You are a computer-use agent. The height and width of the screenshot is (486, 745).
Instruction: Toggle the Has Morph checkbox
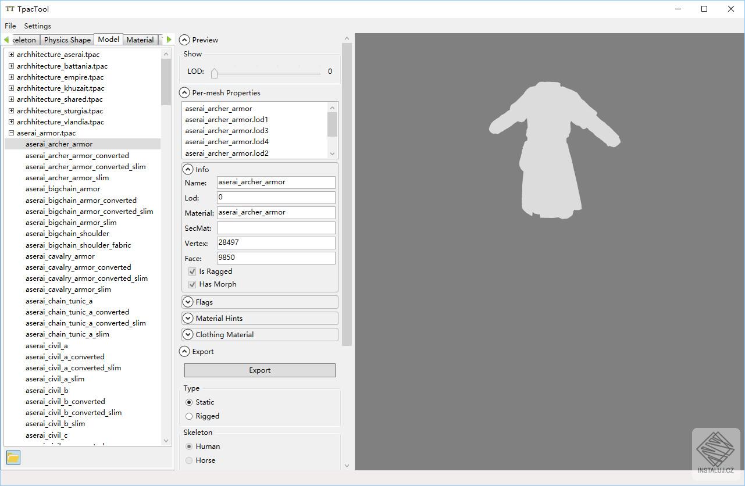192,284
